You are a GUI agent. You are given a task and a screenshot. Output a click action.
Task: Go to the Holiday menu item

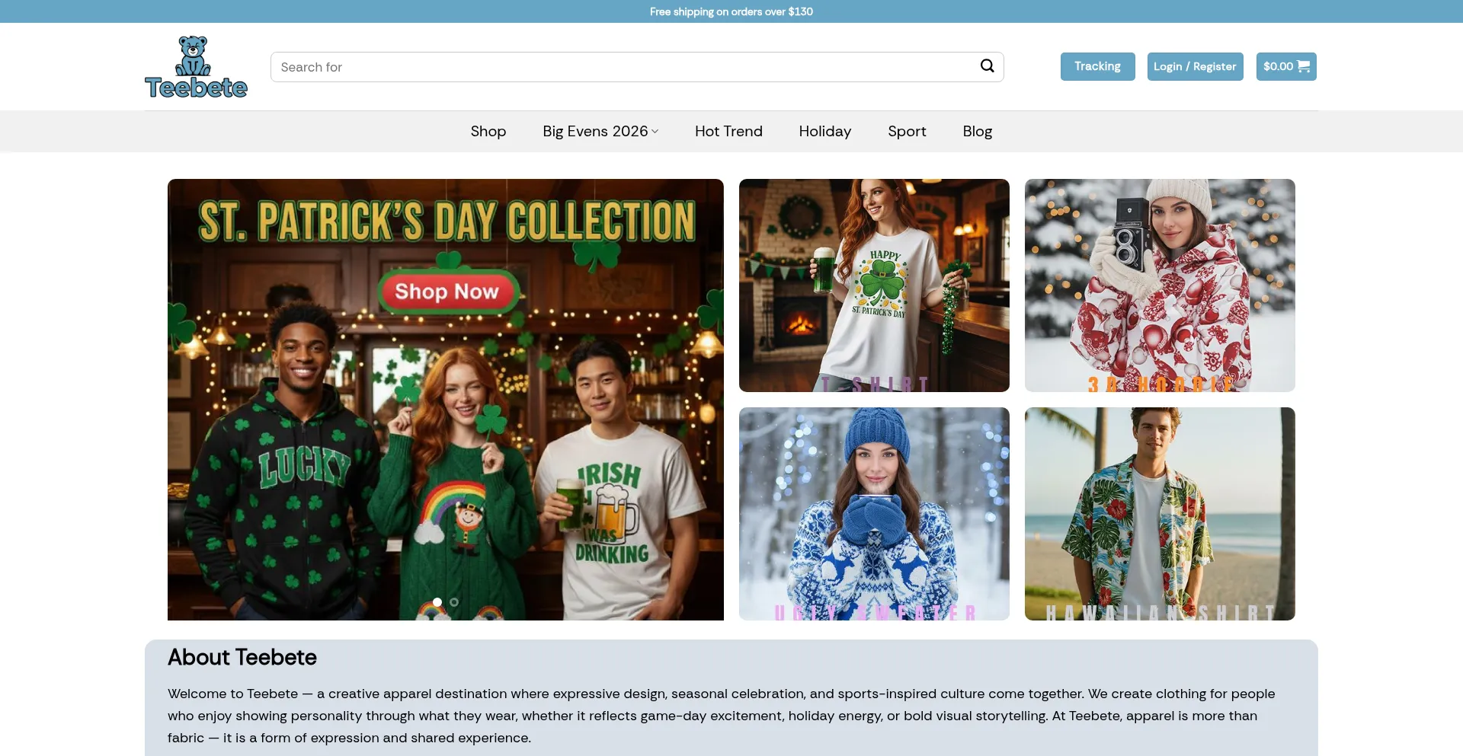pyautogui.click(x=824, y=131)
